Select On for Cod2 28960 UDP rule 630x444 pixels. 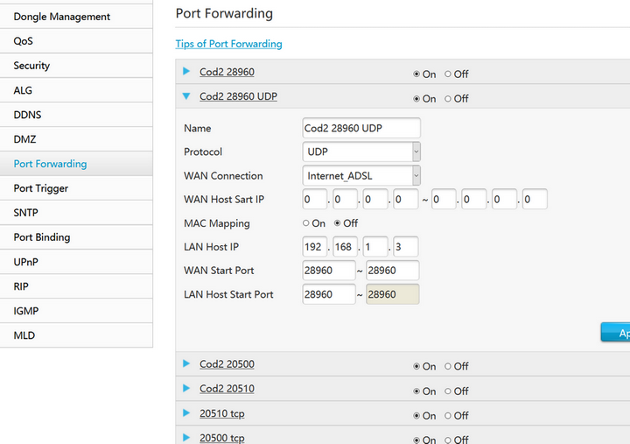click(x=416, y=99)
